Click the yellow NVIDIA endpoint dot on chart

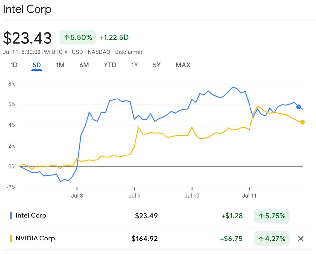click(302, 122)
